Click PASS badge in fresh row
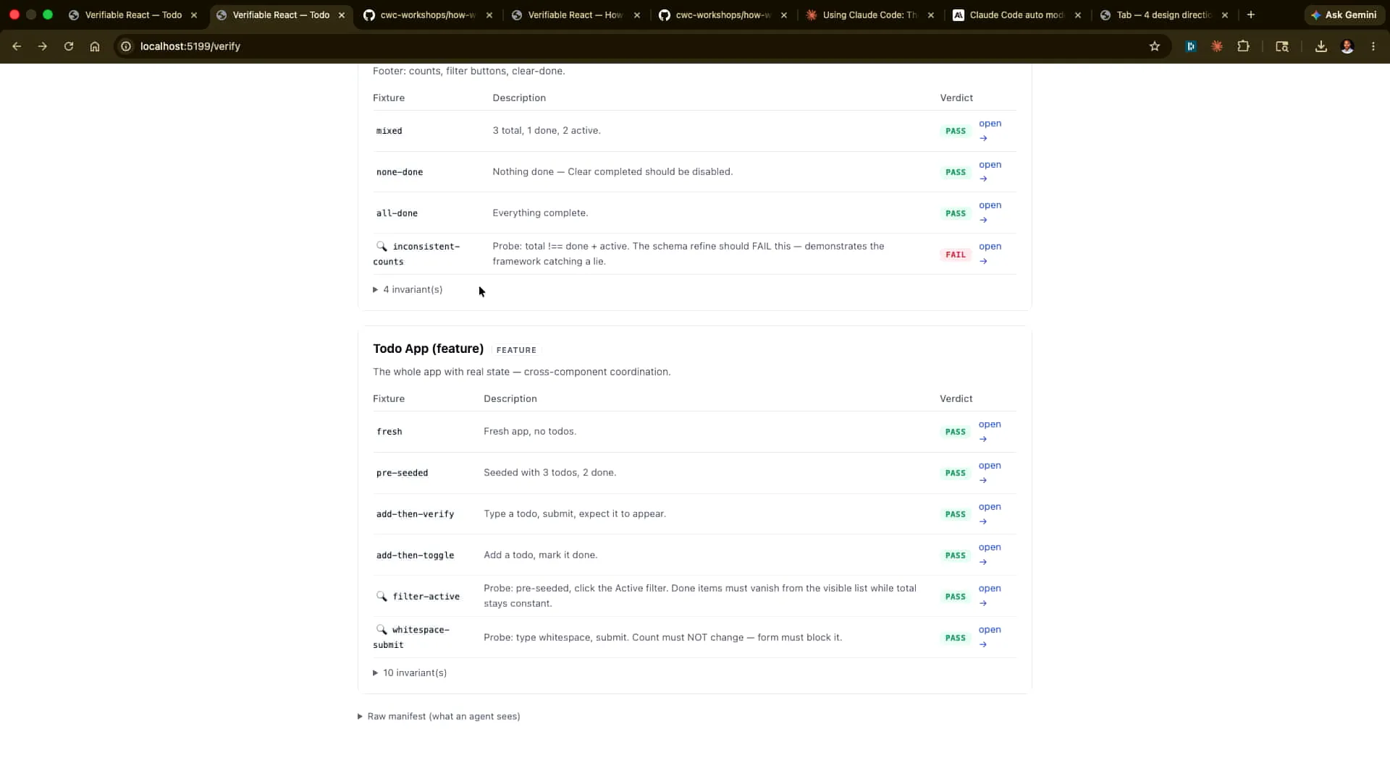Viewport: 1390px width, 781px height. [956, 432]
